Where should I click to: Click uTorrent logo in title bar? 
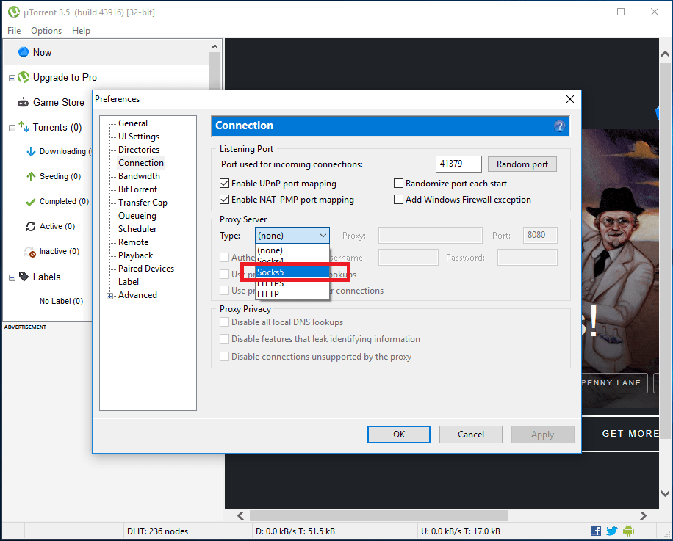pyautogui.click(x=14, y=12)
